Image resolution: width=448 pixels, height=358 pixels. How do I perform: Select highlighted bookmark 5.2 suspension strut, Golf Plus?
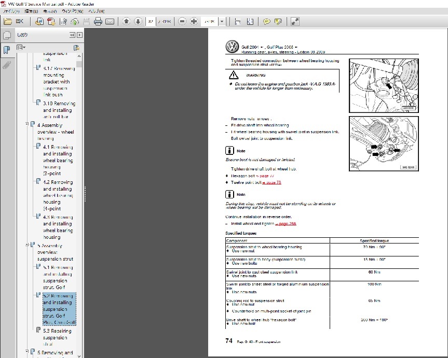[59, 309]
